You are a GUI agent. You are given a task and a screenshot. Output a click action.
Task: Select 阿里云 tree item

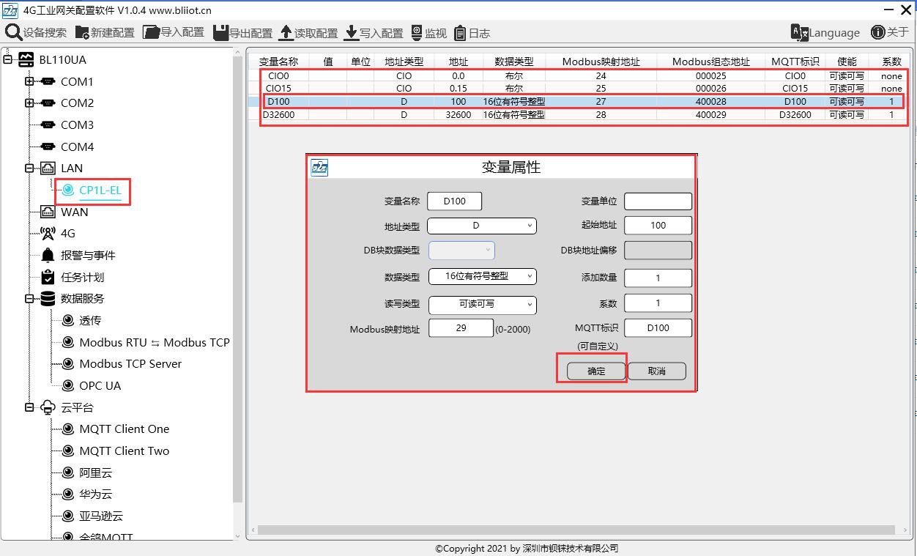point(96,472)
